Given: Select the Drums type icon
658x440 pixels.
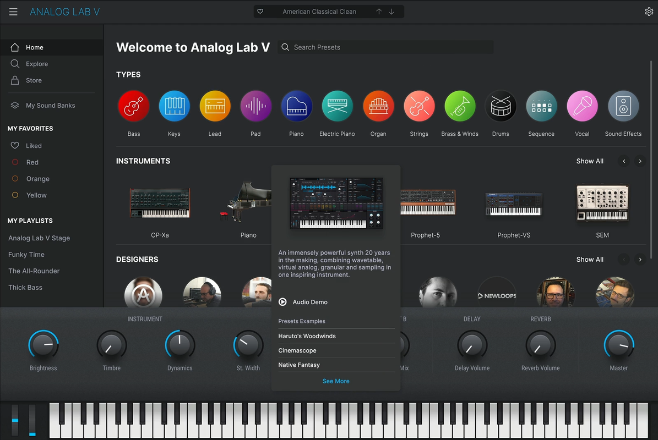Looking at the screenshot, I should click(500, 106).
